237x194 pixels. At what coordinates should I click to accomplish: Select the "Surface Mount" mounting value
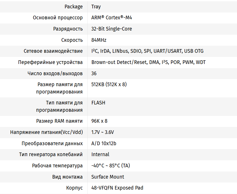[x=108, y=177]
